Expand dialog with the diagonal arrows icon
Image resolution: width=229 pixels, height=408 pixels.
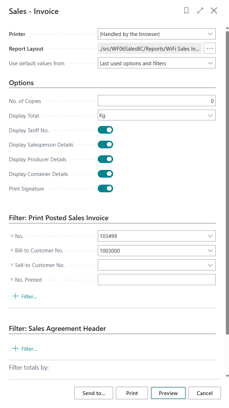(200, 11)
